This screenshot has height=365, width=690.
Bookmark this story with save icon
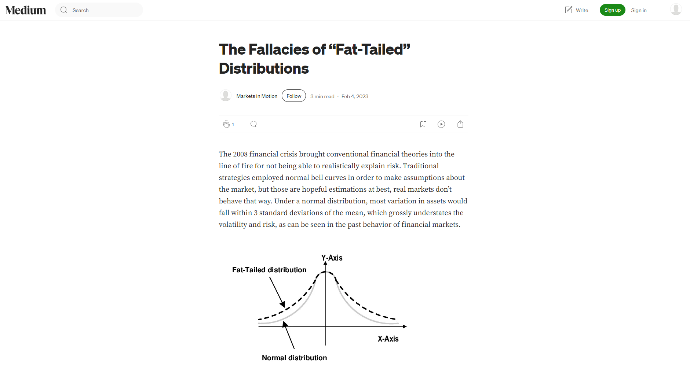pos(423,124)
